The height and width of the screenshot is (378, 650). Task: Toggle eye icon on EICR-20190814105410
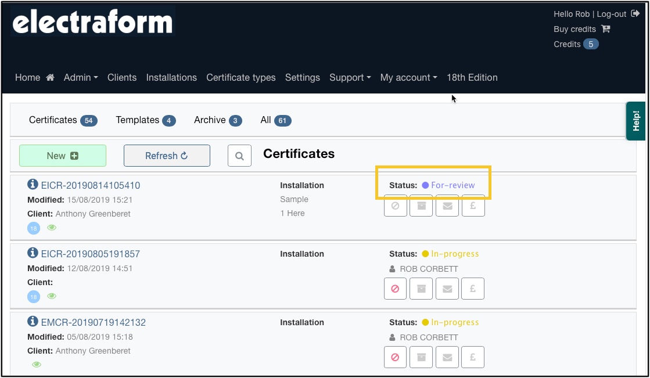51,228
